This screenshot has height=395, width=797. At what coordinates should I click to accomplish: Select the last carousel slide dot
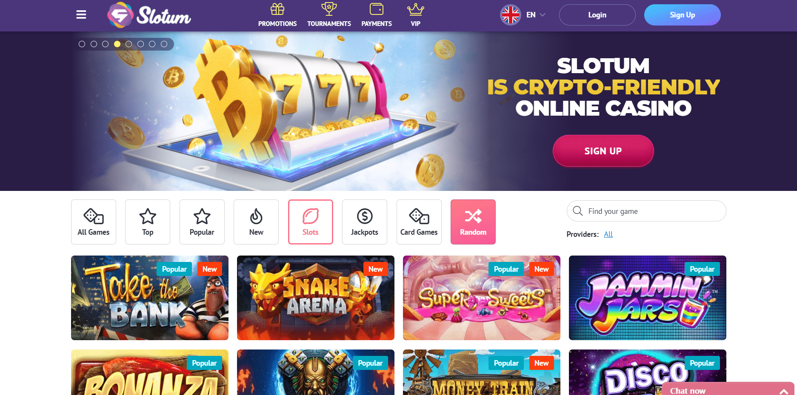point(164,44)
